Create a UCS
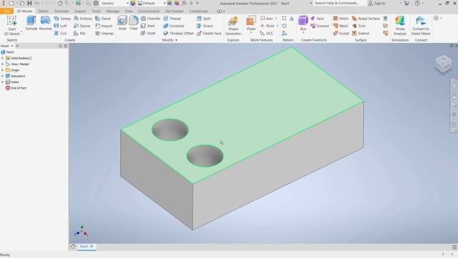The height and width of the screenshot is (258, 458). pos(266,34)
